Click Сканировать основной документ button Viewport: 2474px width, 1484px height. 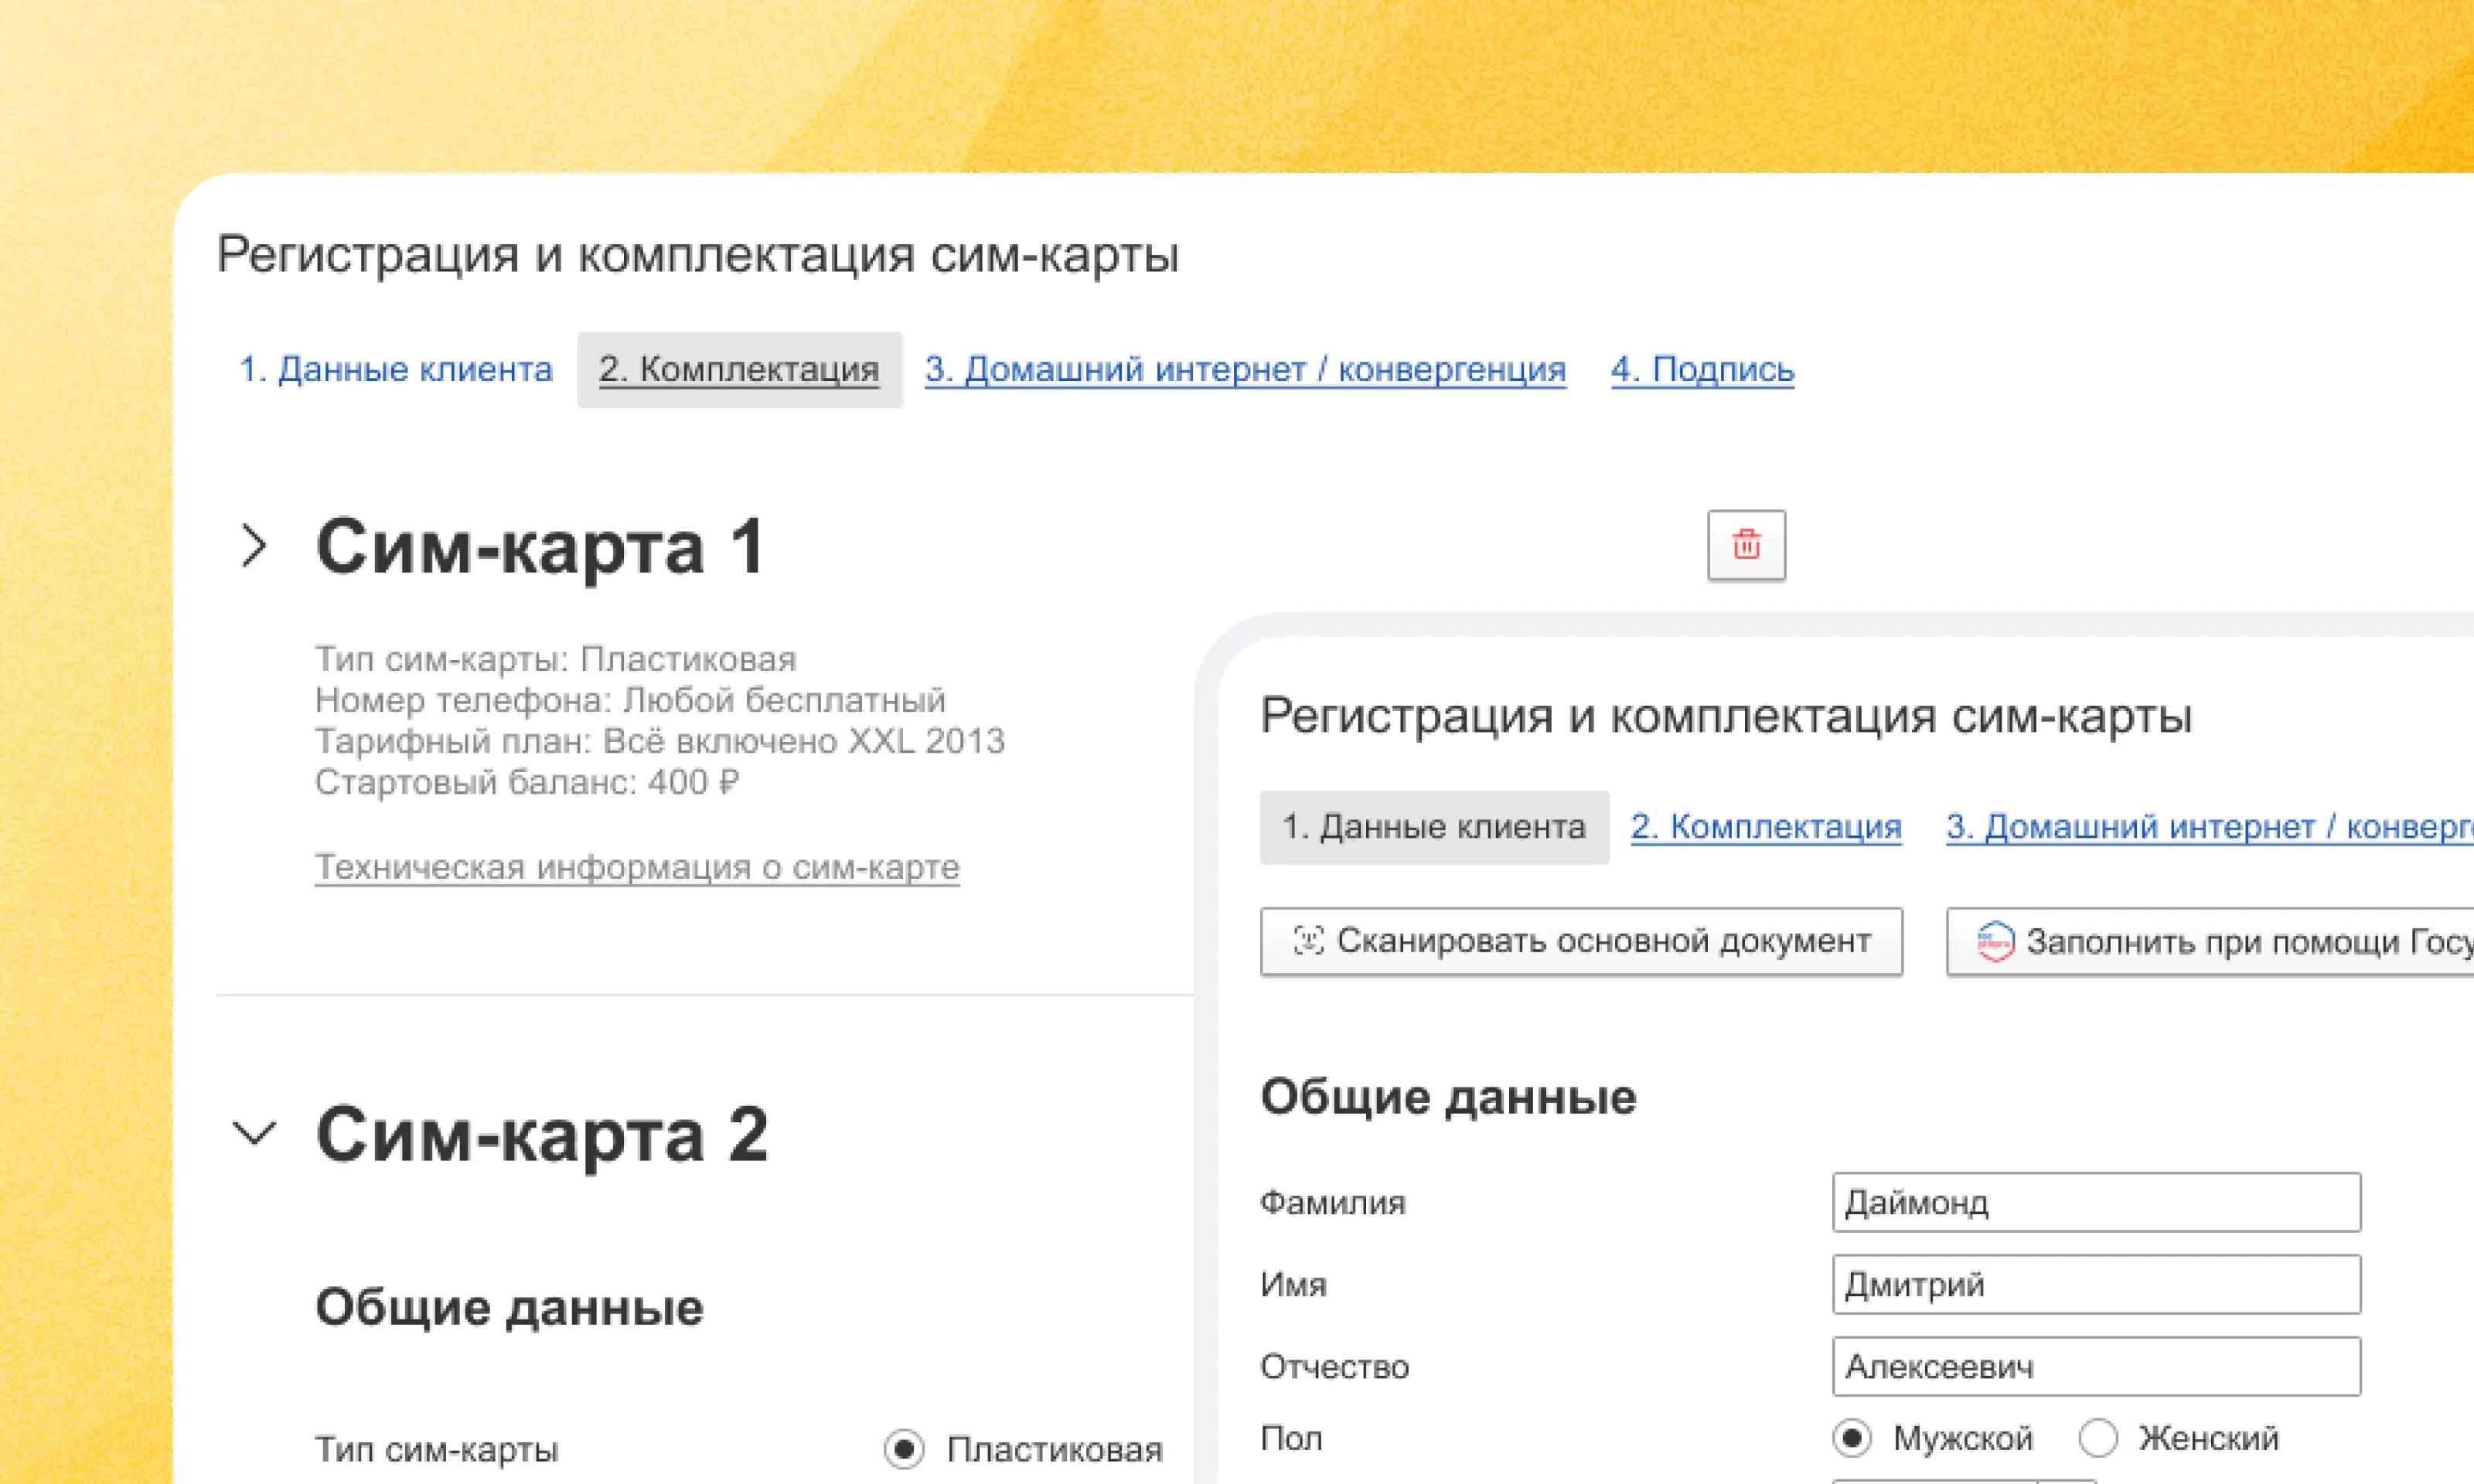[x=1581, y=941]
